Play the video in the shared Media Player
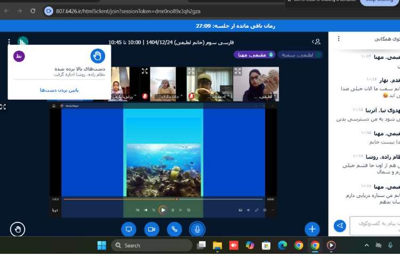Viewport: 400px width, 256px height. pyautogui.click(x=163, y=210)
